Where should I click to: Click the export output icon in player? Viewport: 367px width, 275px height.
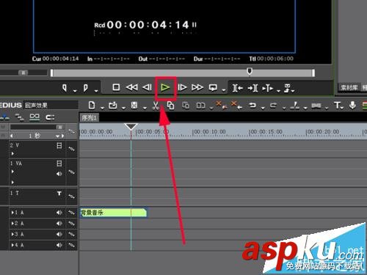[x=288, y=88]
